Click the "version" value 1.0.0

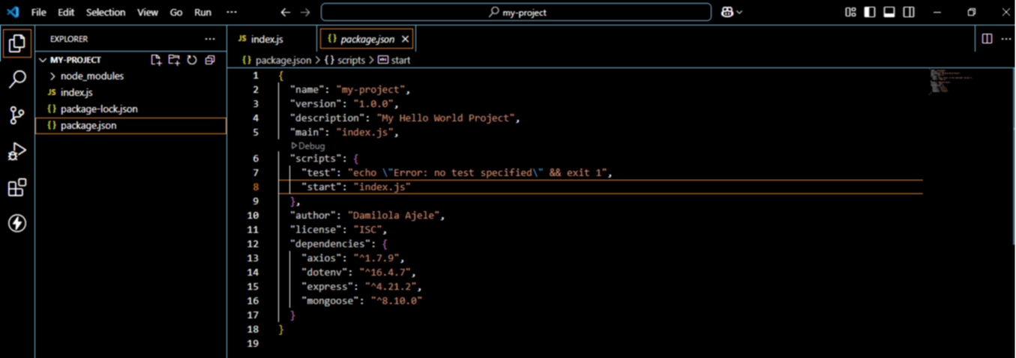[x=375, y=103]
